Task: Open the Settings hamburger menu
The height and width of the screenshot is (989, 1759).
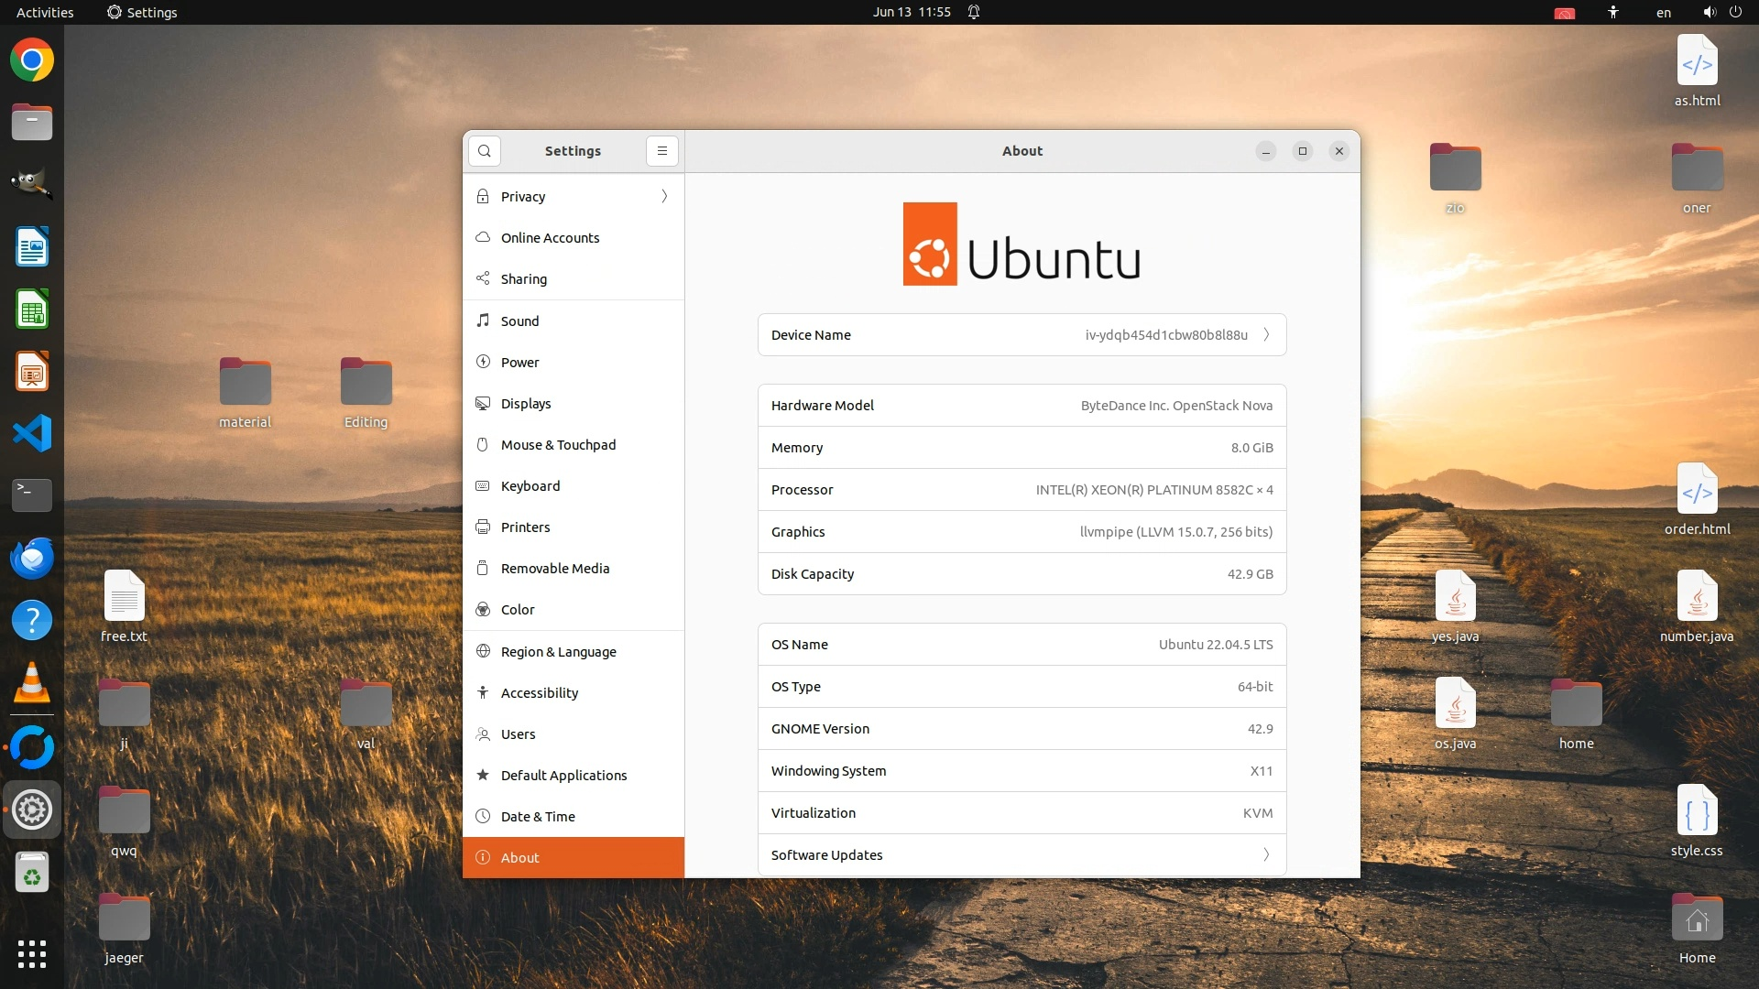Action: tap(662, 151)
